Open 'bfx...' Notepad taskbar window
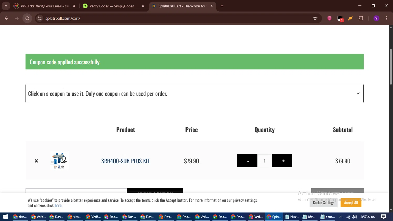The height and width of the screenshot is (221, 393). click(x=309, y=217)
